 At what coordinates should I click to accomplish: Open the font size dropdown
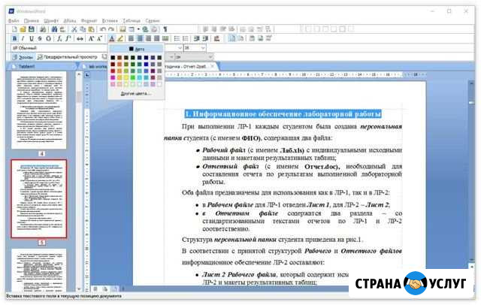click(x=205, y=47)
